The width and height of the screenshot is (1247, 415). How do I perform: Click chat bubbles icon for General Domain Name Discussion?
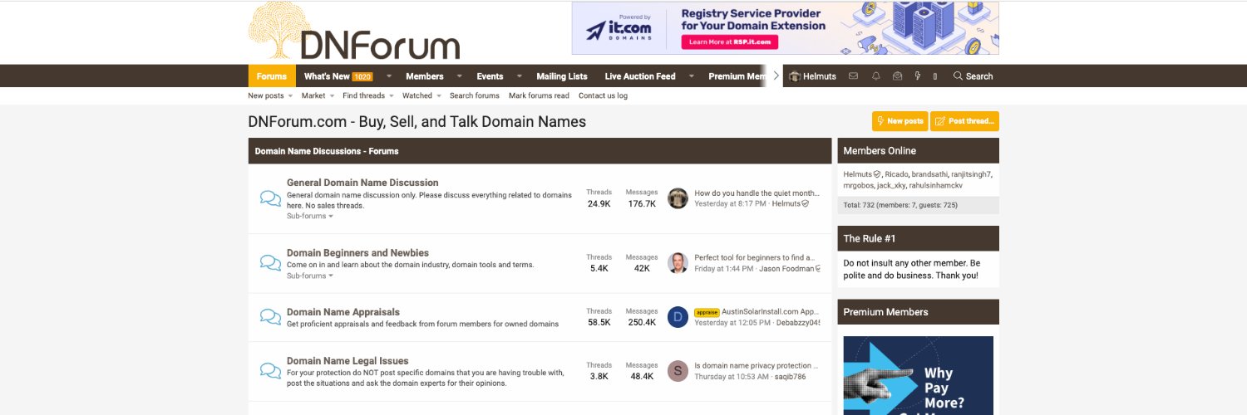tap(269, 198)
